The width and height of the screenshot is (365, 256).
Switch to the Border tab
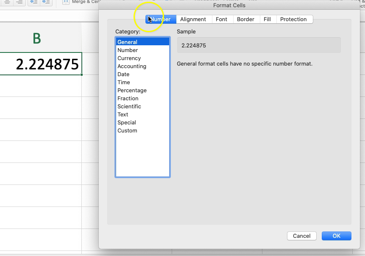246,19
